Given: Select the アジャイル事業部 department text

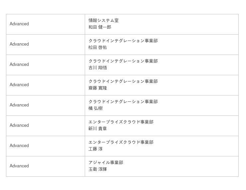Looking at the screenshot, I should click(x=106, y=163).
